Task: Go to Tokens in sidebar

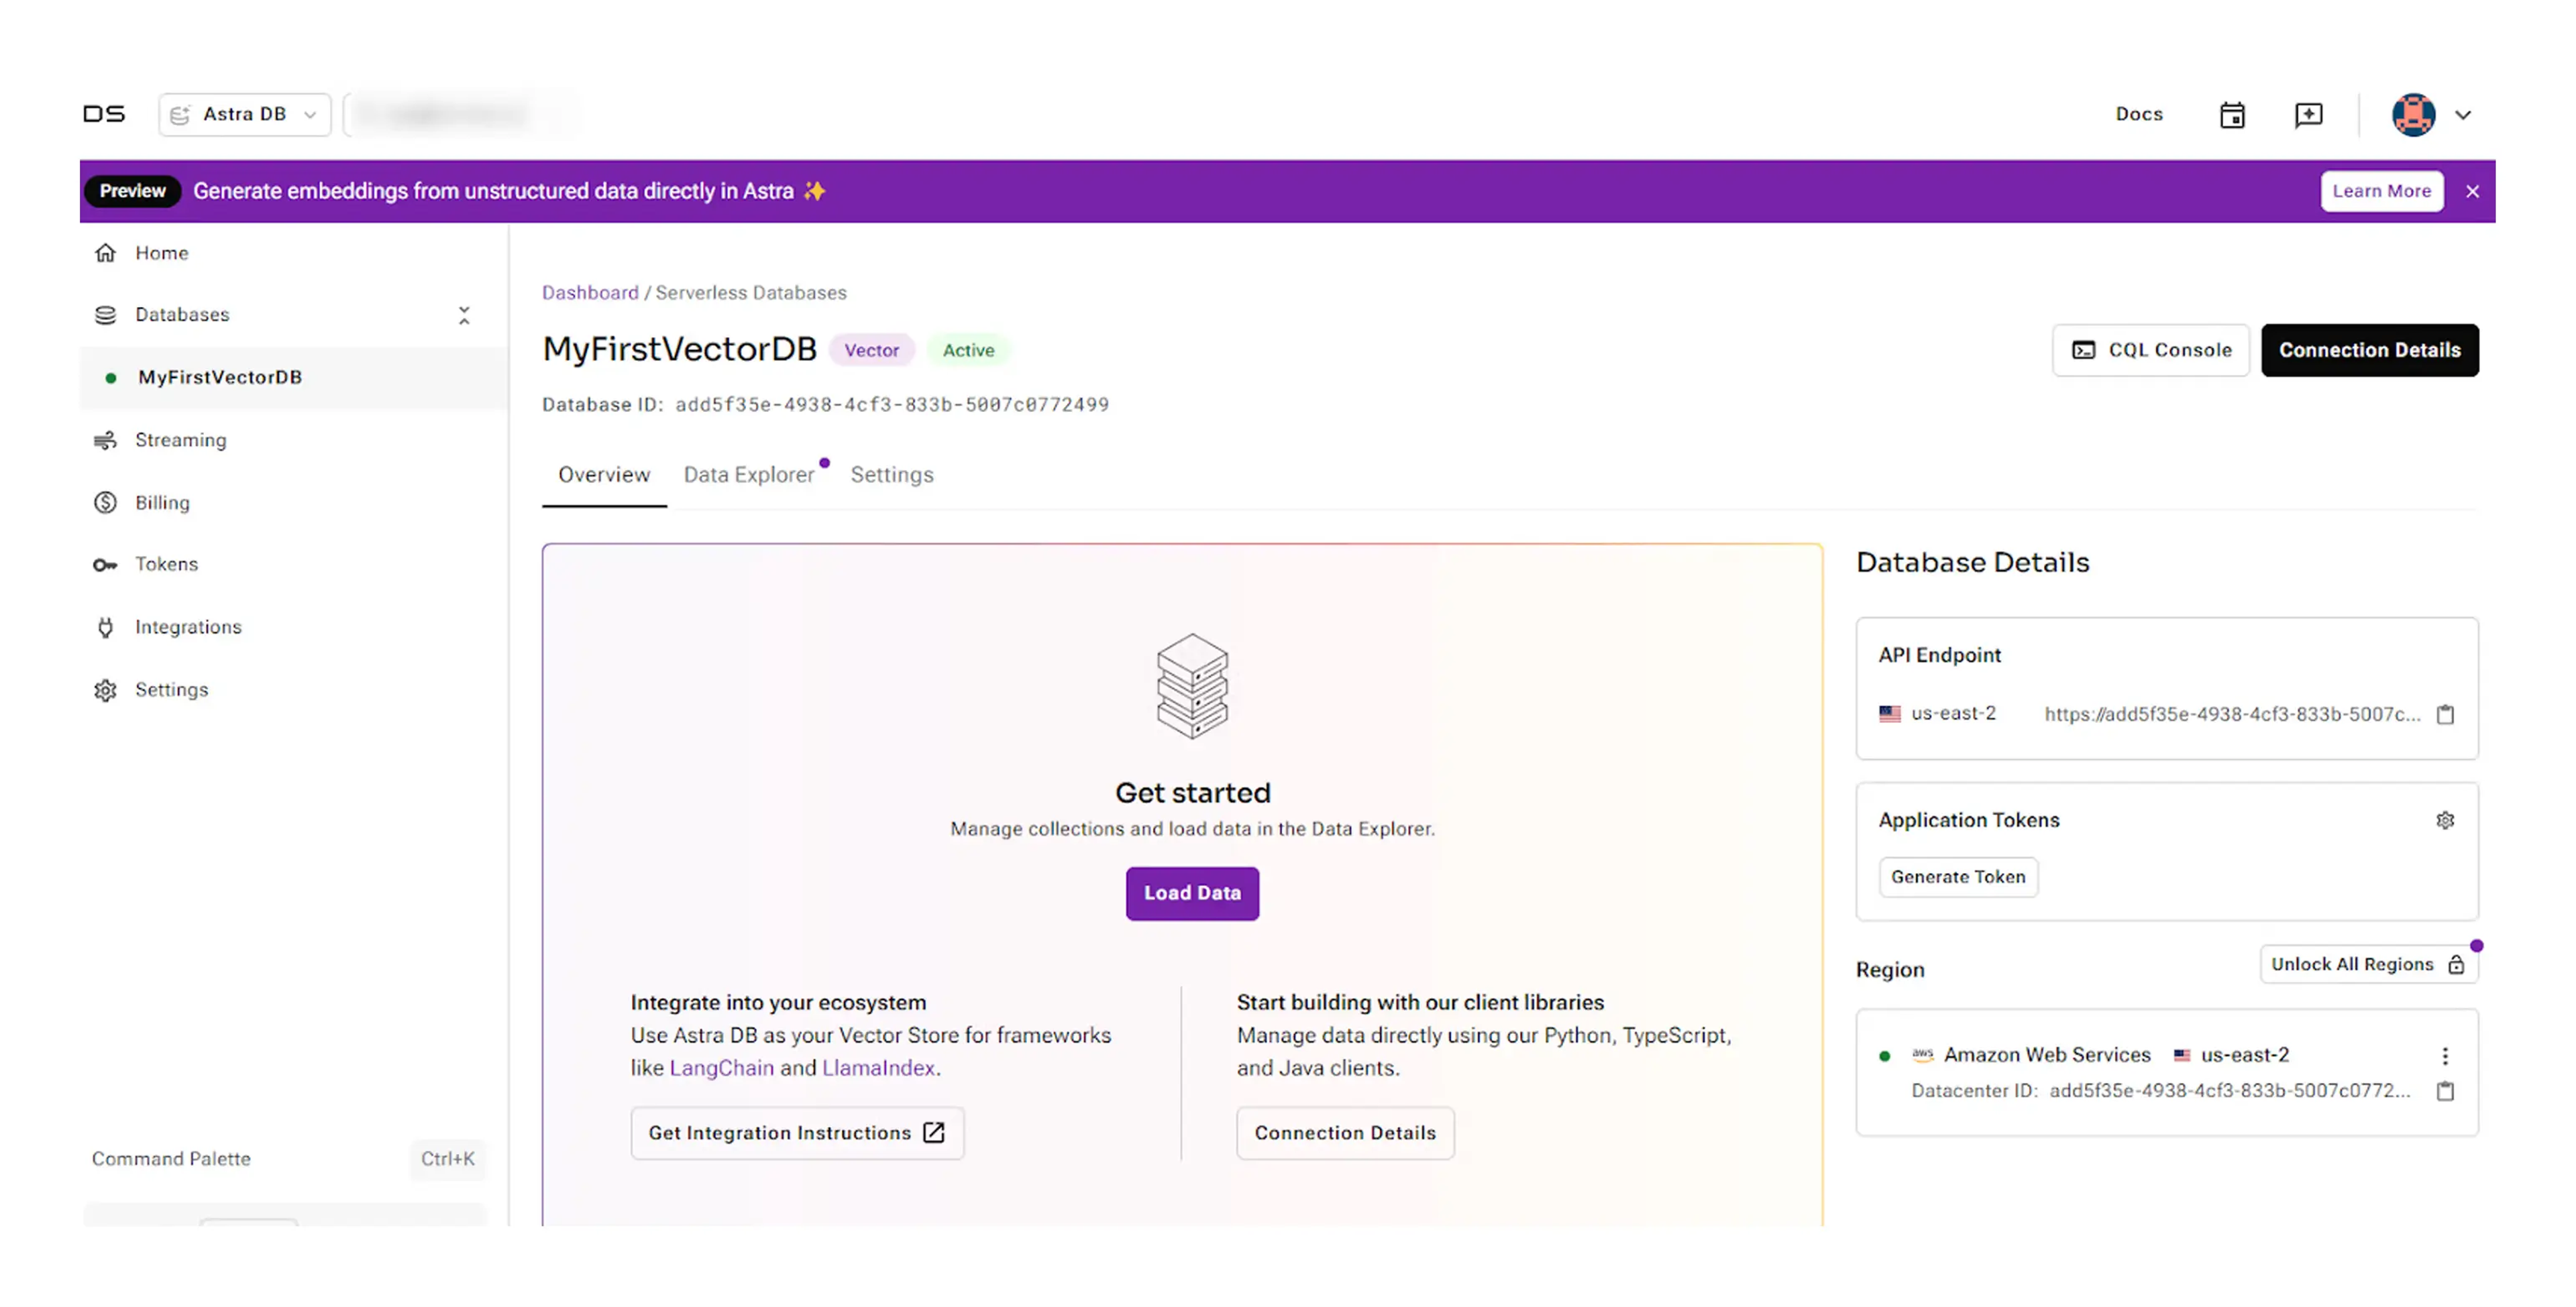Action: tap(166, 564)
